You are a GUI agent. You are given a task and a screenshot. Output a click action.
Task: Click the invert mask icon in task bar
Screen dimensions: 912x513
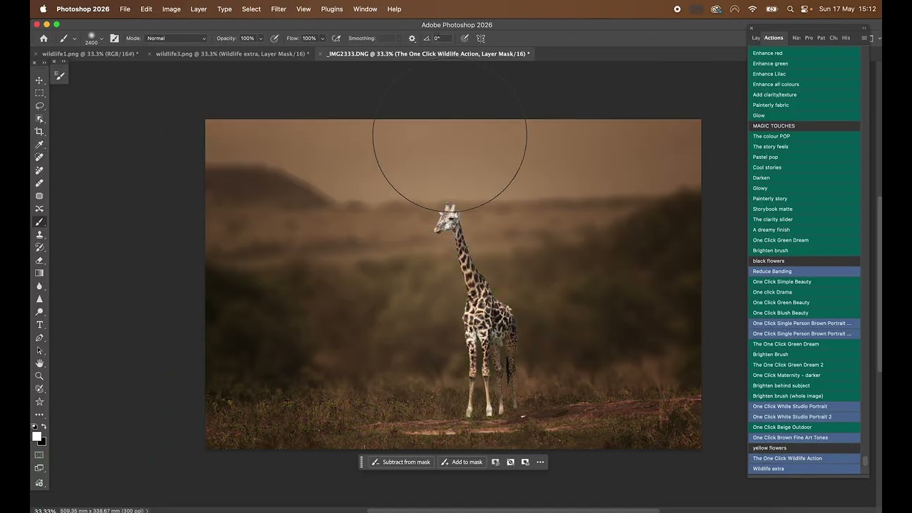click(510, 462)
